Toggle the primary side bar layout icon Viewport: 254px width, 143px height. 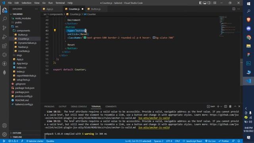pos(200,3)
